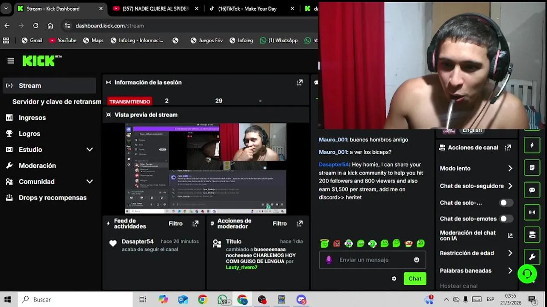Open Restricción de edad settings arrow

510,253
